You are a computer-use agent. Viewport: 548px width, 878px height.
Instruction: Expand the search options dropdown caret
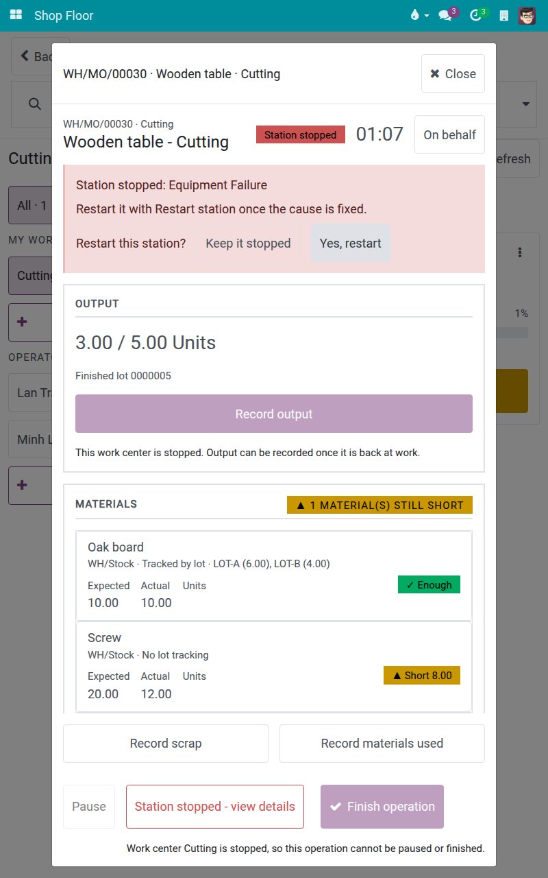point(526,104)
